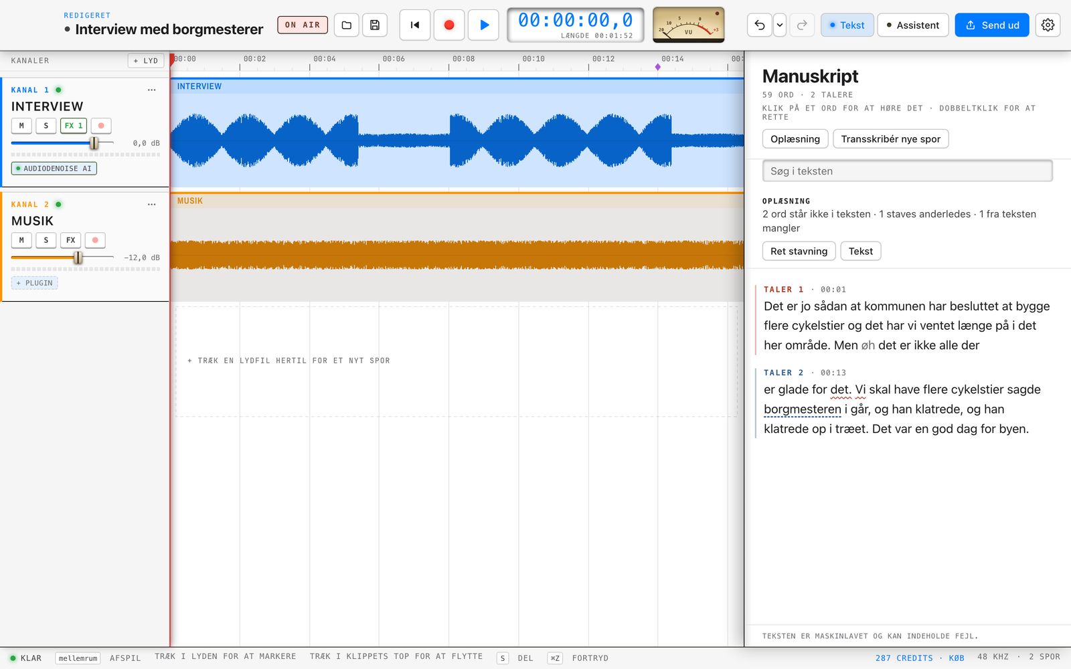Click Tekst button under Oplæsning
Image resolution: width=1071 pixels, height=669 pixels.
click(861, 252)
